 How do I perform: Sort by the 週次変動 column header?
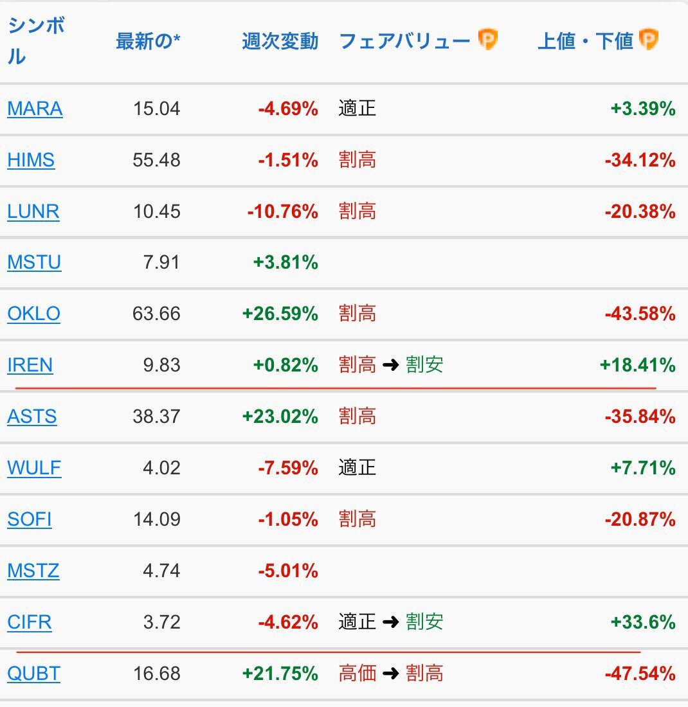coord(280,41)
